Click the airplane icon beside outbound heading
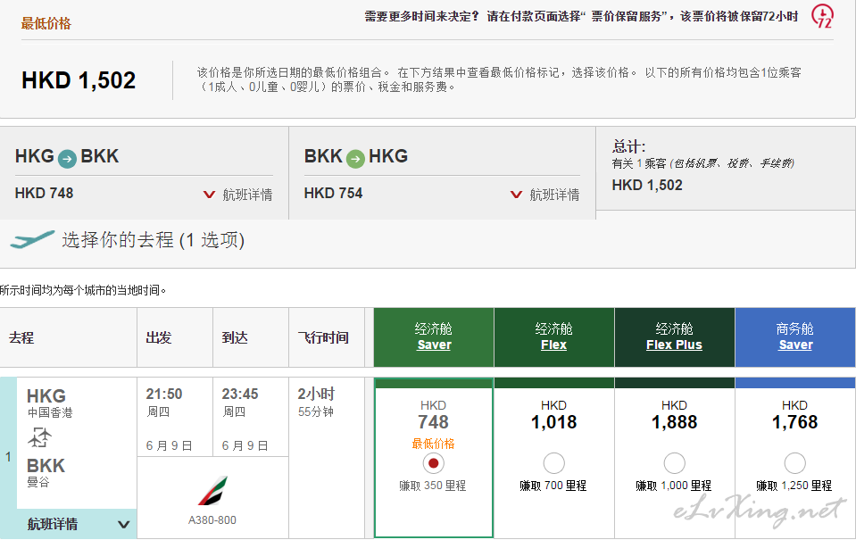This screenshot has width=856, height=540. click(x=32, y=240)
